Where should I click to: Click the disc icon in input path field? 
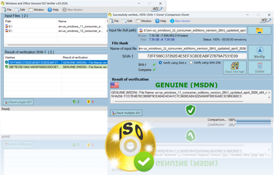(141, 30)
